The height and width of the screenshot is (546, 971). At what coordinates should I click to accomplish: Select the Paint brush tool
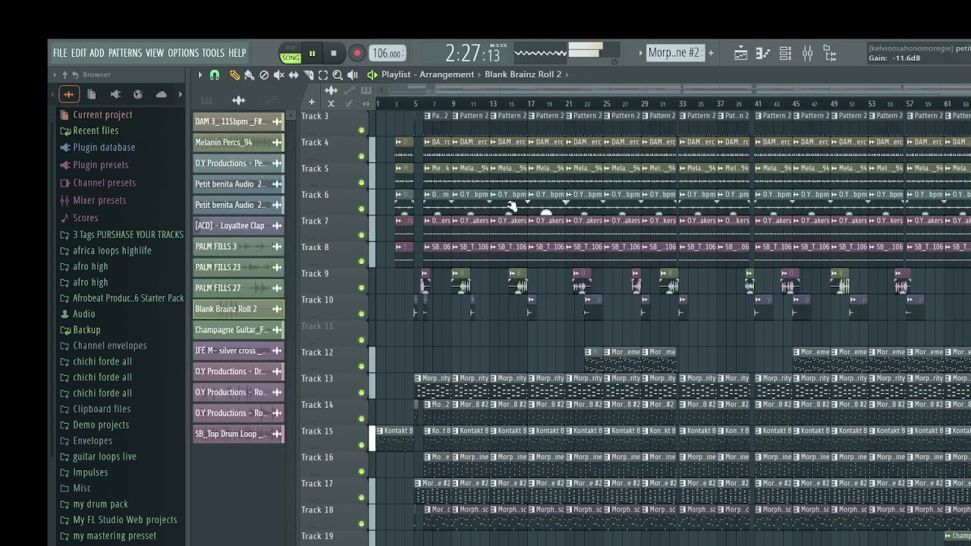[x=249, y=74]
